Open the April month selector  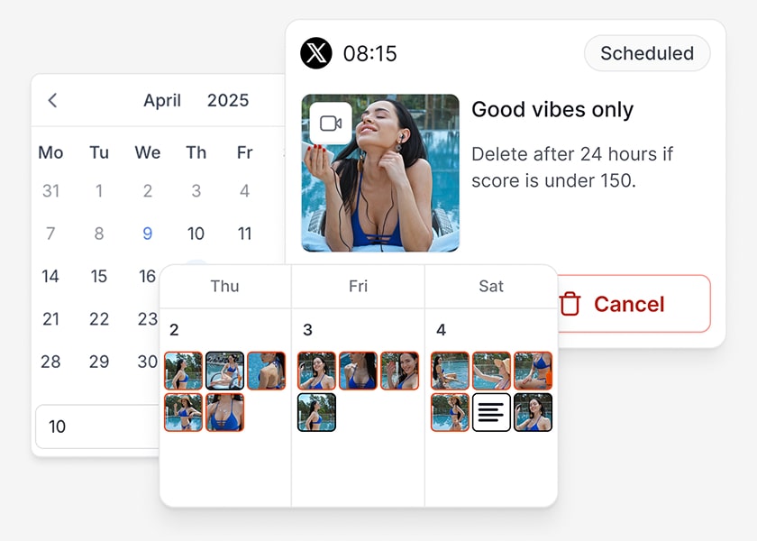pos(162,100)
